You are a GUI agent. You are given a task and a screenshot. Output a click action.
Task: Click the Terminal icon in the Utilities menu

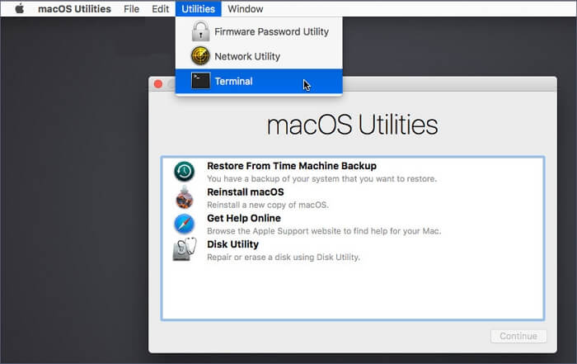click(x=200, y=81)
